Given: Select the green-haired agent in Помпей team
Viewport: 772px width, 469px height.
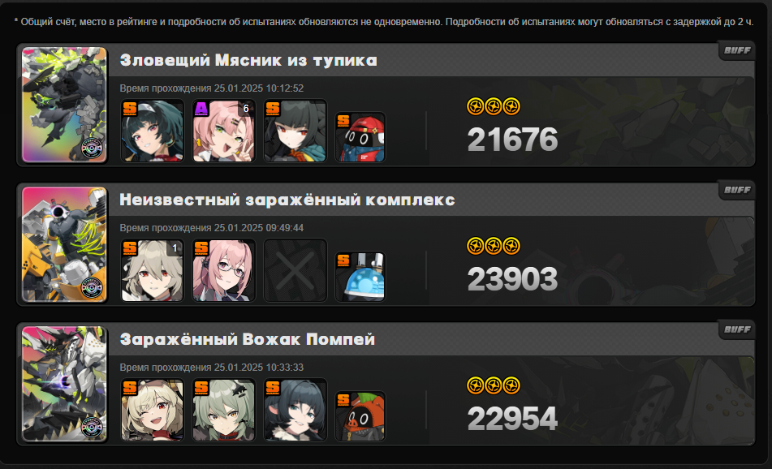Looking at the screenshot, I should tap(224, 410).
